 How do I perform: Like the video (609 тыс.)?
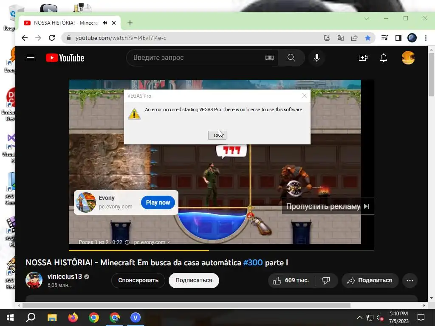click(292, 281)
